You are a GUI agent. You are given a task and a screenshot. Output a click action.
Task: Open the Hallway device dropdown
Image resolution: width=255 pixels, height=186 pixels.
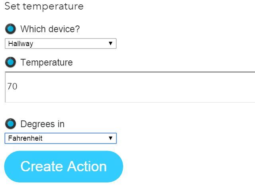[60, 44]
